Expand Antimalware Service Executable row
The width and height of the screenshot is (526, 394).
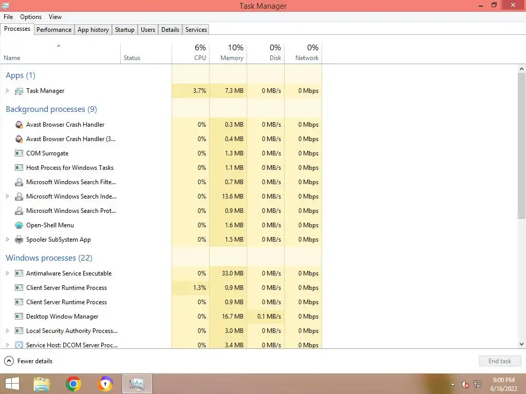tap(7, 273)
